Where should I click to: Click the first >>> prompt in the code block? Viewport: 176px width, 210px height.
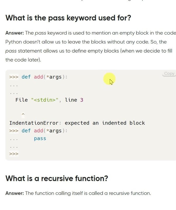pos(14,77)
